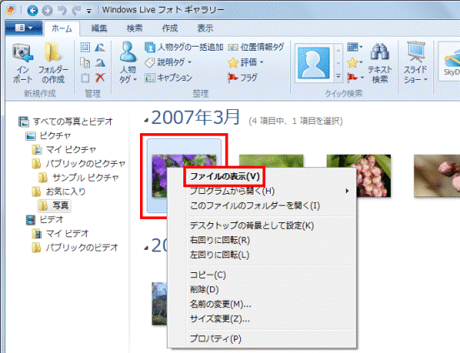Image resolution: width=460 pixels, height=353 pixels.
Task: Open the star rating filter in クイック検索
Action: point(355,62)
